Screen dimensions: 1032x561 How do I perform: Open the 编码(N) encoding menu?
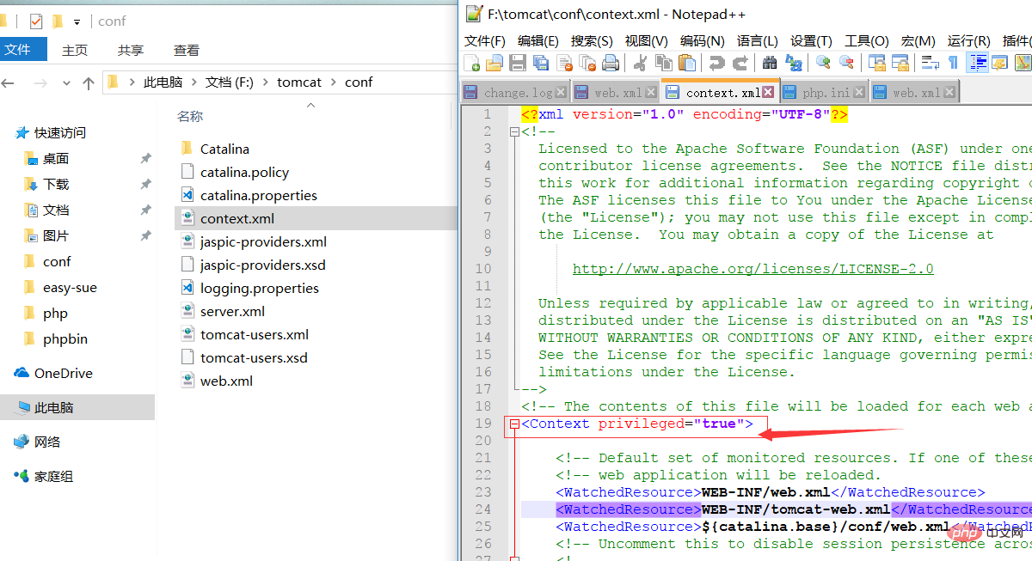[702, 40]
